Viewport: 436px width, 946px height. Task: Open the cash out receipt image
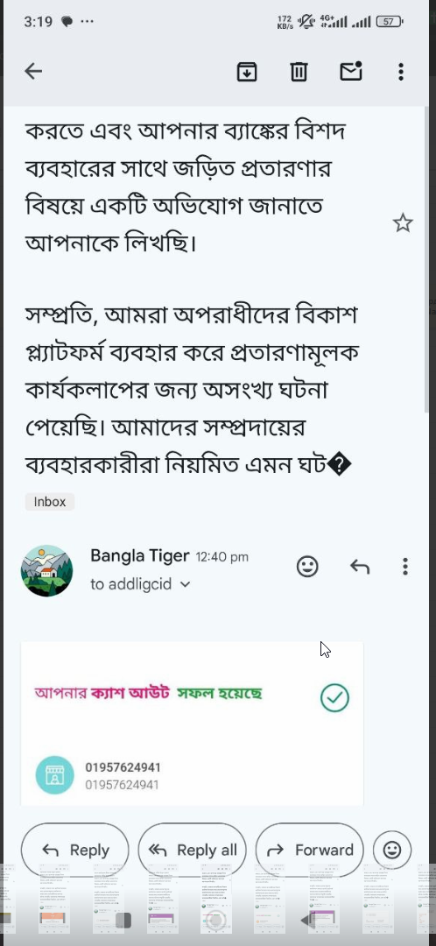(x=192, y=724)
